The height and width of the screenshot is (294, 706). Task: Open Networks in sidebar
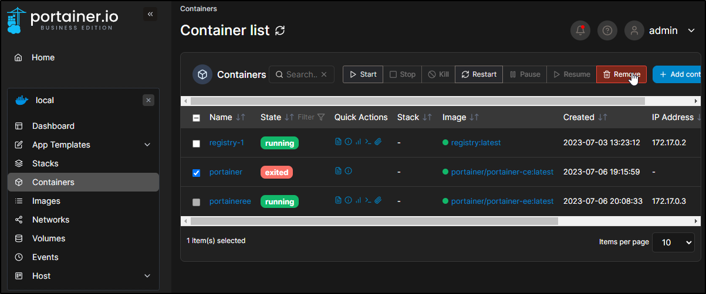click(x=83, y=220)
